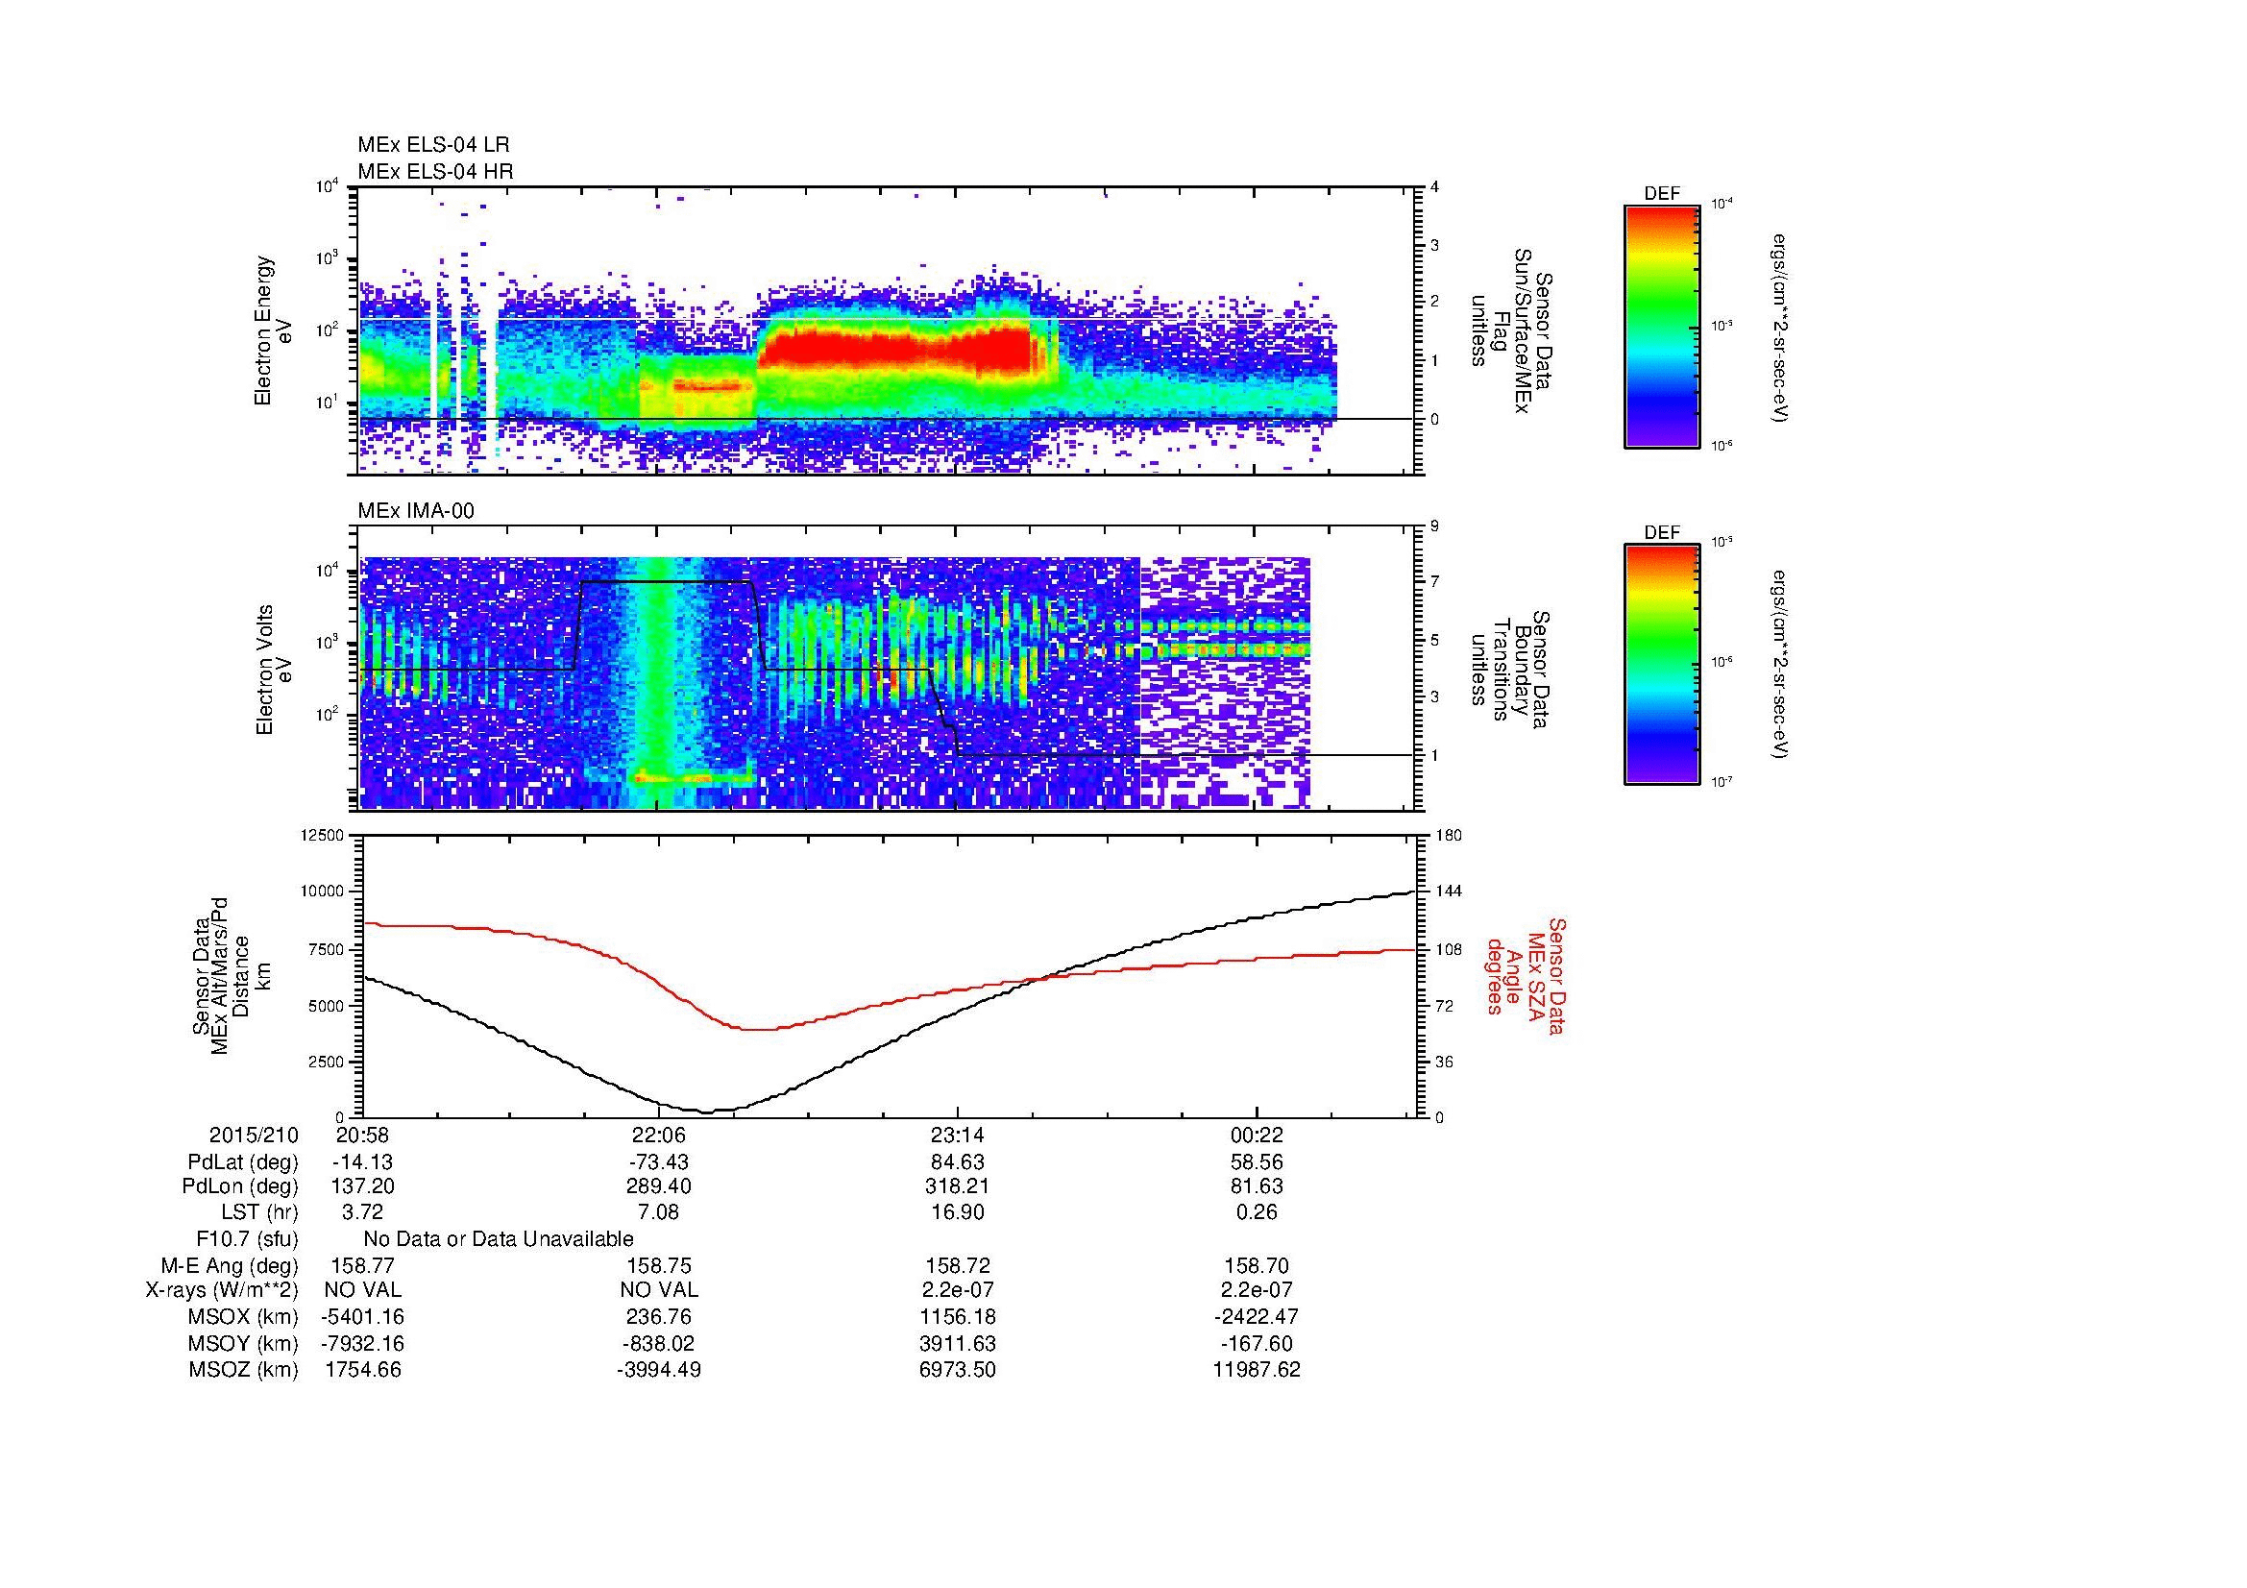Click LST value '3.72'
2247x1588 pixels.
click(362, 1213)
